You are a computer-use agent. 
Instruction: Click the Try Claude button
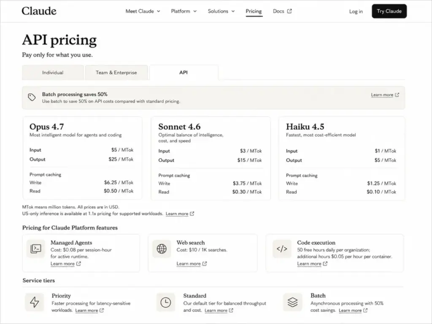pos(389,11)
